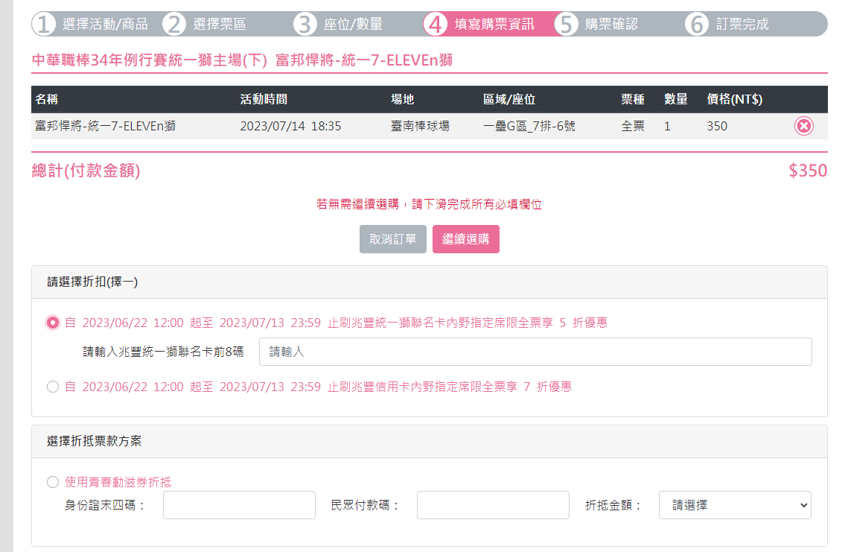Screen dimensions: 845x552
Task: Click the step 1 number circle icon
Action: 44,24
